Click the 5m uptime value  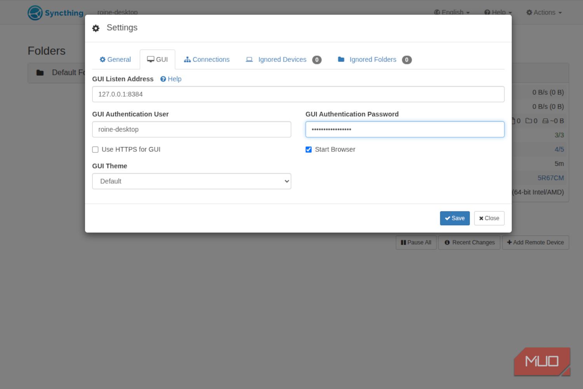(559, 164)
